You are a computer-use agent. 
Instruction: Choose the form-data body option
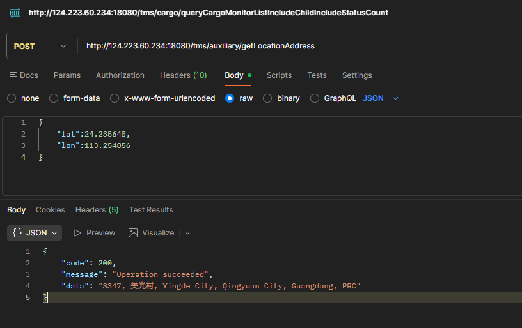pos(54,98)
